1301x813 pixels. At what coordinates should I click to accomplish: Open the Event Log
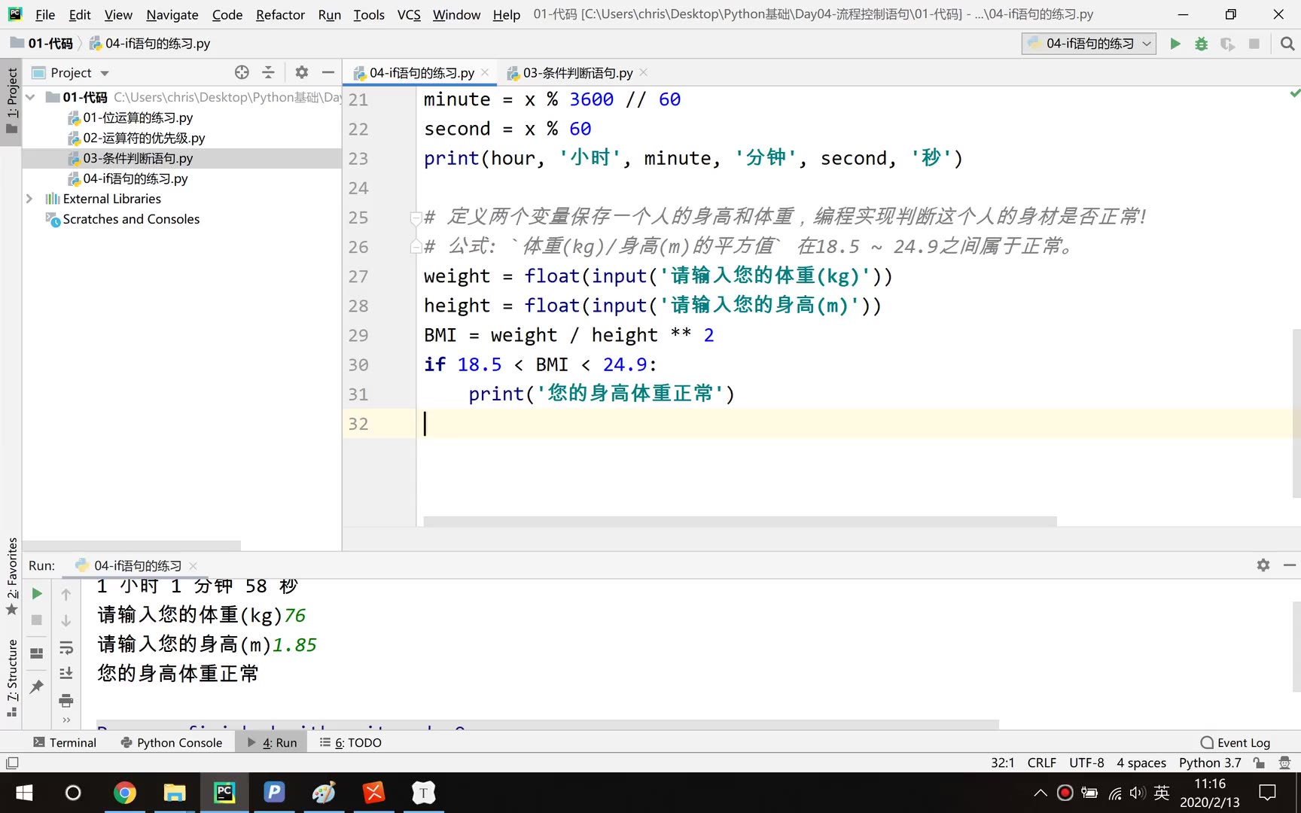pos(1235,742)
